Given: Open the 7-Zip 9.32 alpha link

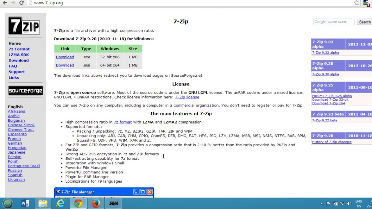Looking at the screenshot, I should pyautogui.click(x=325, y=53).
